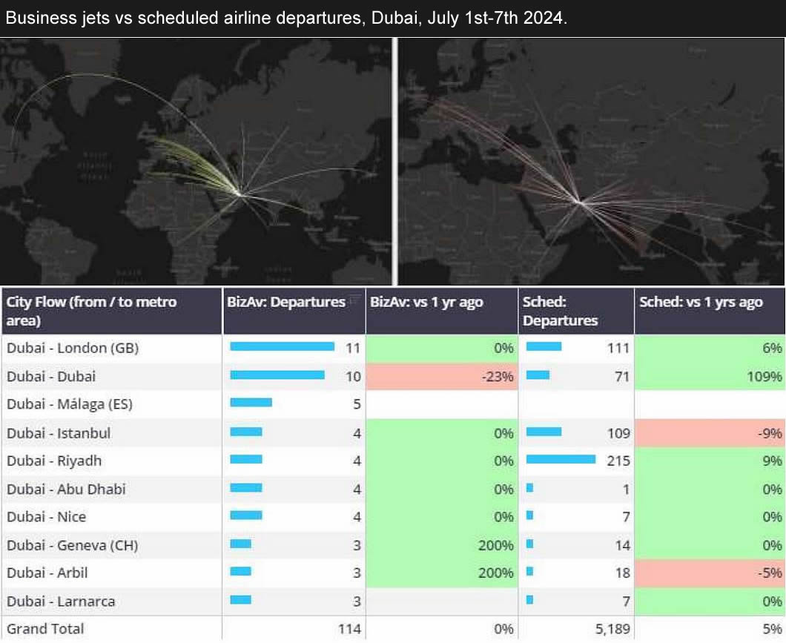Click the Dubai - Larnarca row label
Image resolution: width=786 pixels, height=643 pixels.
point(61,601)
